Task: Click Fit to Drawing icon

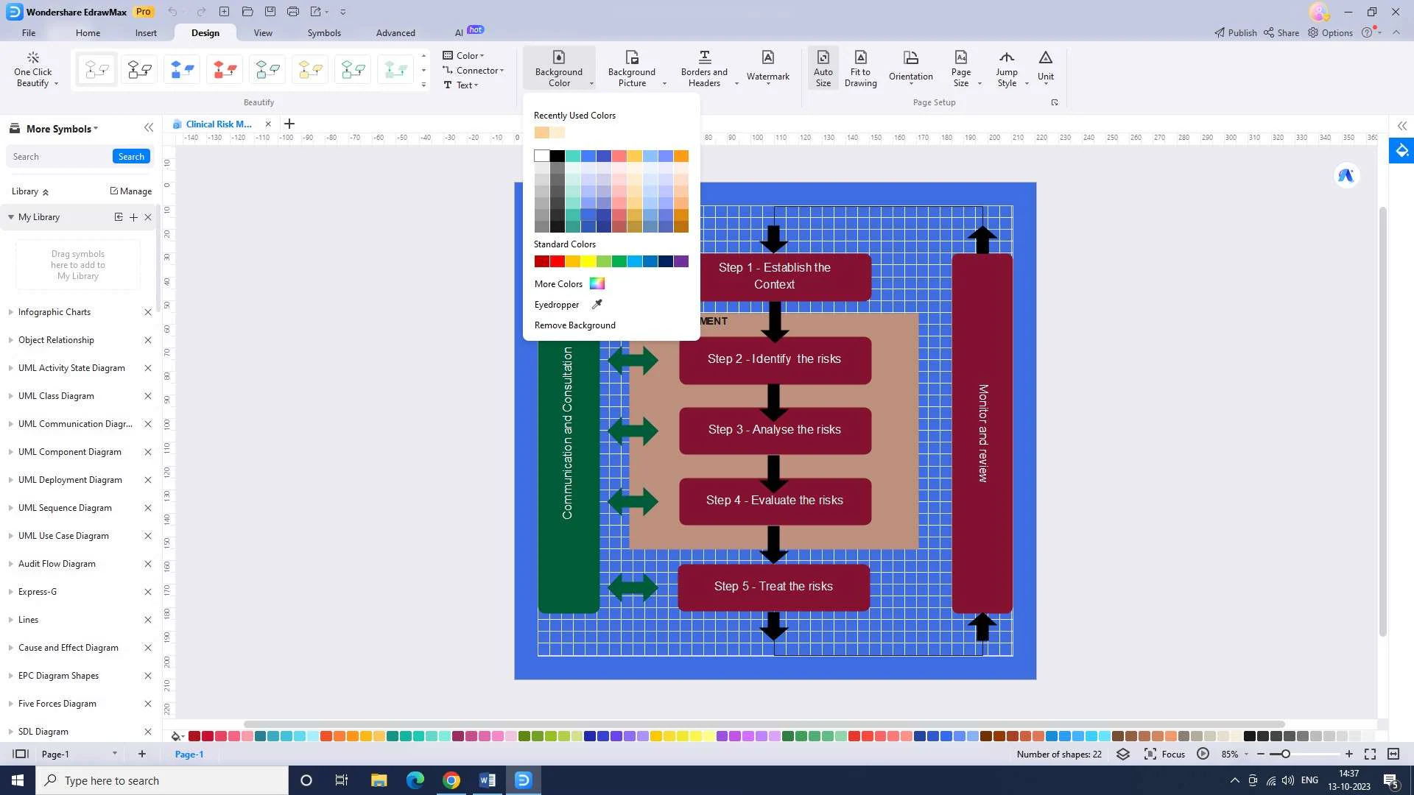Action: pyautogui.click(x=860, y=58)
